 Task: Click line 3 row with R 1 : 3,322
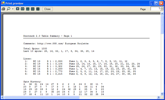point(82,66)
